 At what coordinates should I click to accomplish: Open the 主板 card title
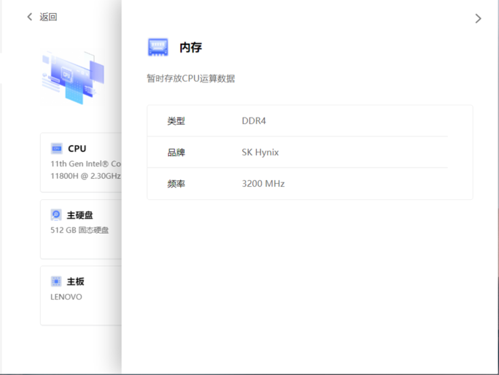pos(76,281)
